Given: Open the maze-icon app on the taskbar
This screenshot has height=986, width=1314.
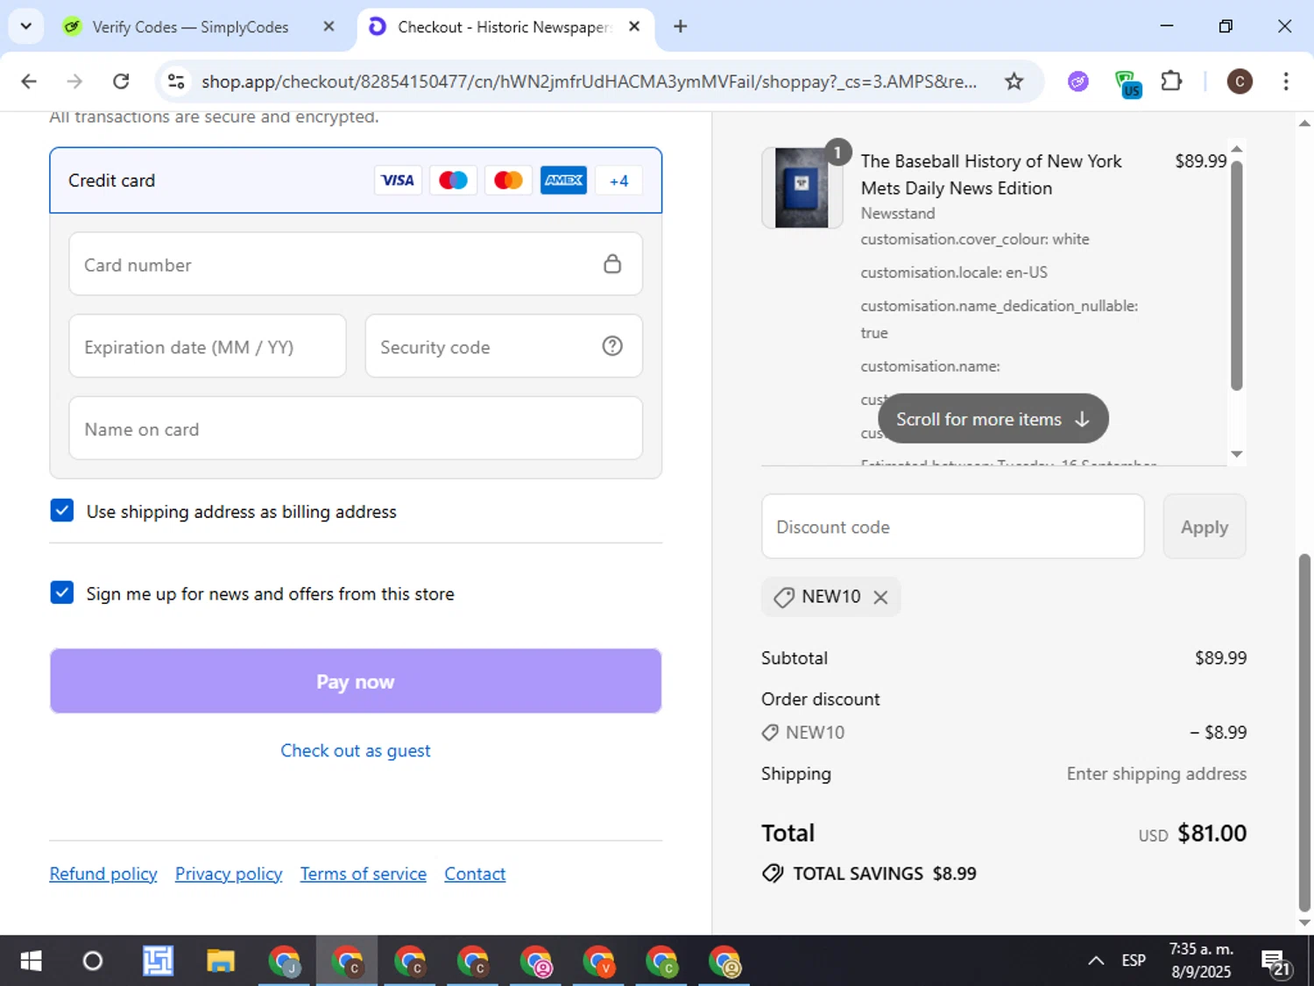Looking at the screenshot, I should pyautogui.click(x=158, y=961).
